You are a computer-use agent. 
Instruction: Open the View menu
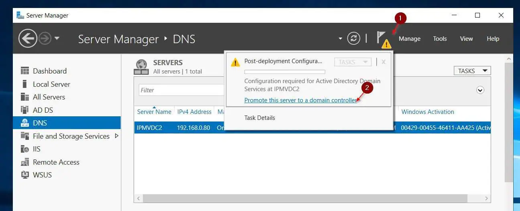coord(466,39)
